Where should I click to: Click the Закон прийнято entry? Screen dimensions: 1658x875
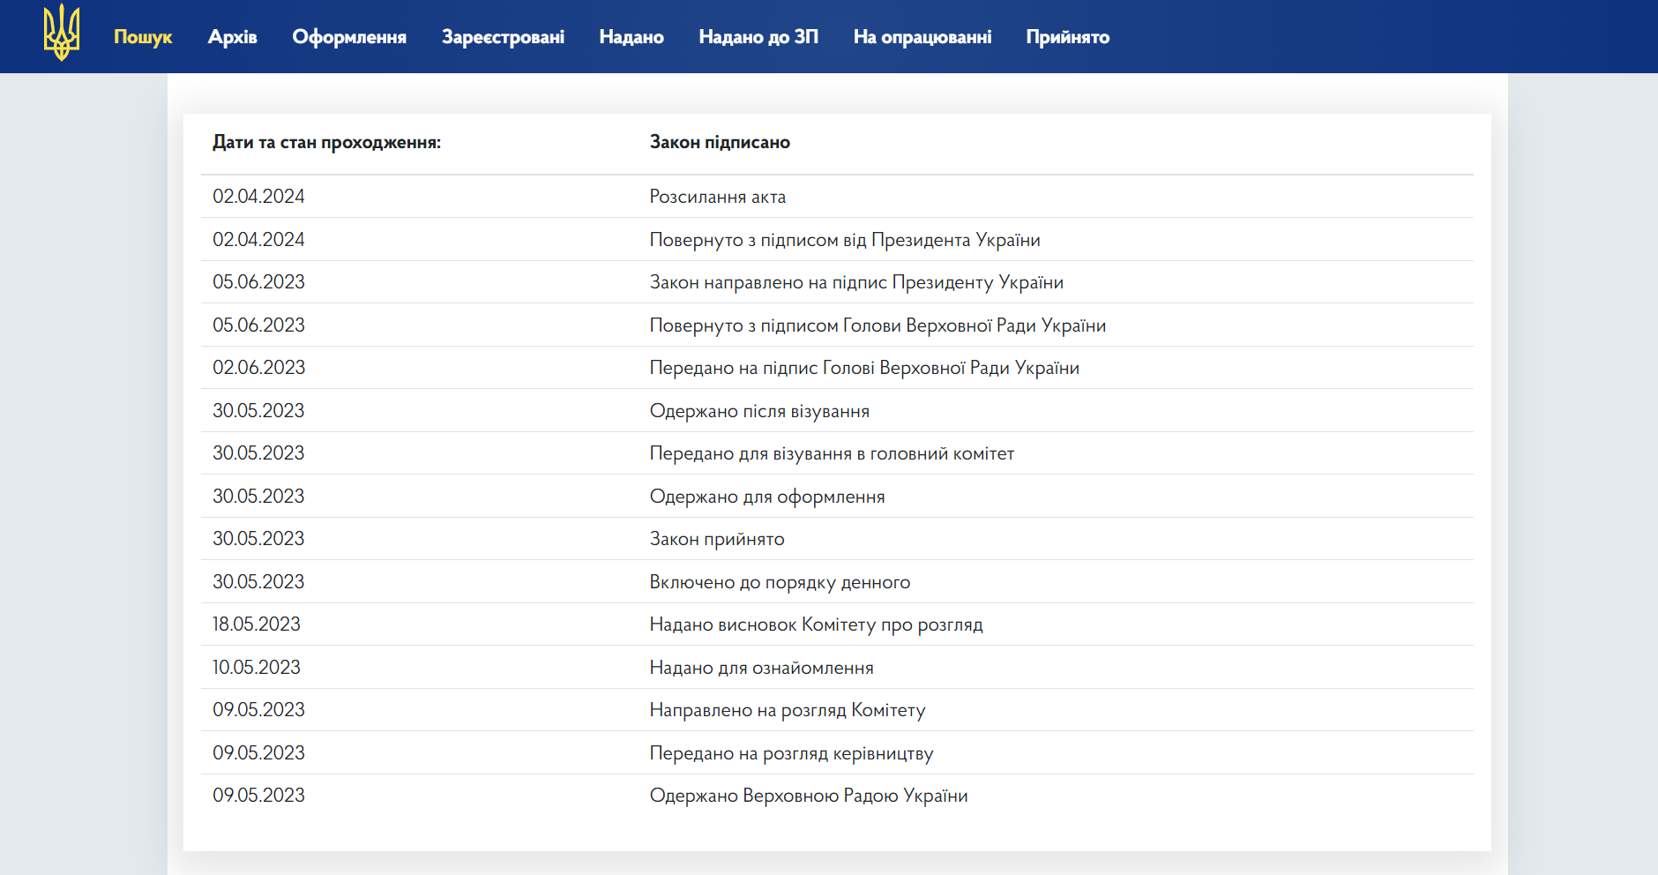pos(717,539)
